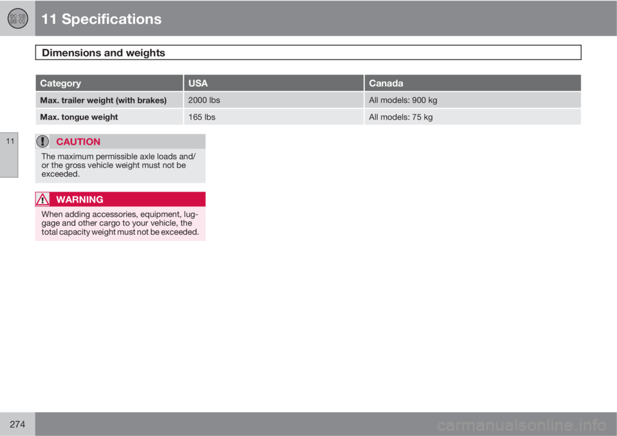
Task: Select the 11 Specifications chapter title
Action: (101, 19)
